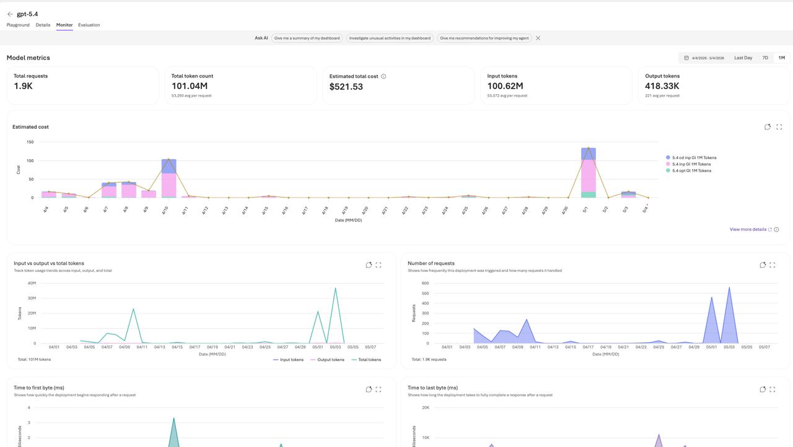Viewport: 793px width, 447px height.
Task: Select the 1M time range
Action: click(781, 58)
